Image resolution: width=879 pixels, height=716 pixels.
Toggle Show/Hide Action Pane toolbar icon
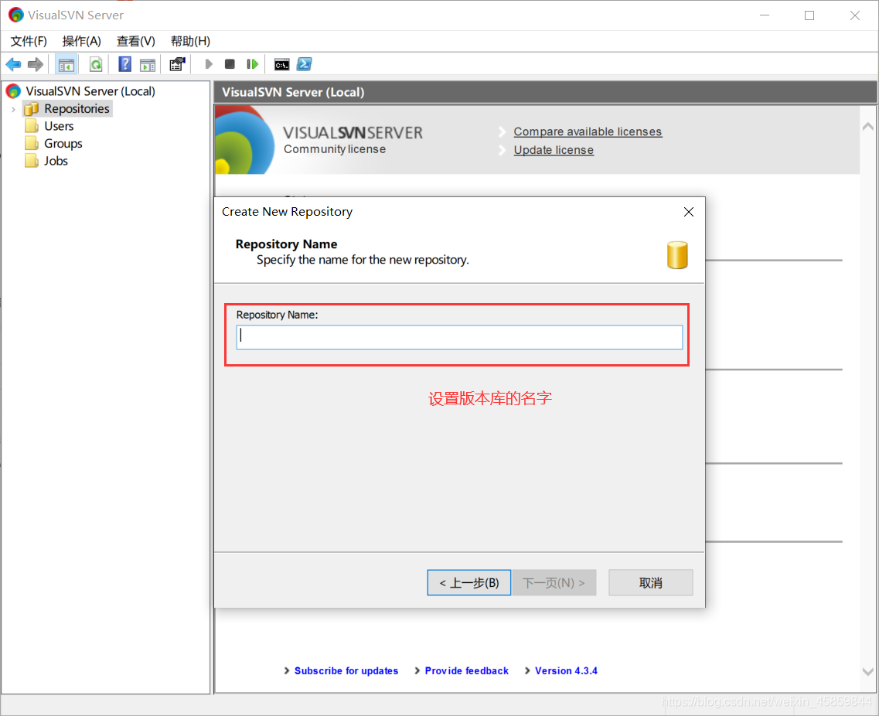[148, 64]
